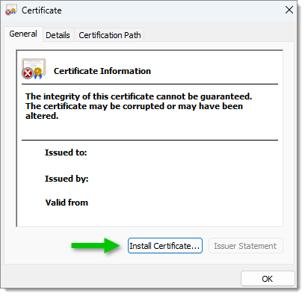Click the gold ribbon seal on the certificate icon
The image size is (305, 296).
(x=38, y=73)
